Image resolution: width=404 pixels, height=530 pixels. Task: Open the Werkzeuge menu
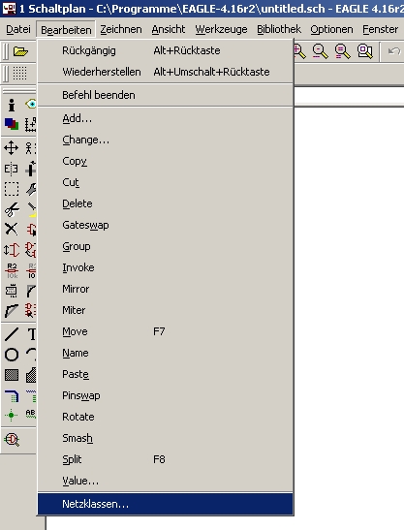tap(221, 30)
